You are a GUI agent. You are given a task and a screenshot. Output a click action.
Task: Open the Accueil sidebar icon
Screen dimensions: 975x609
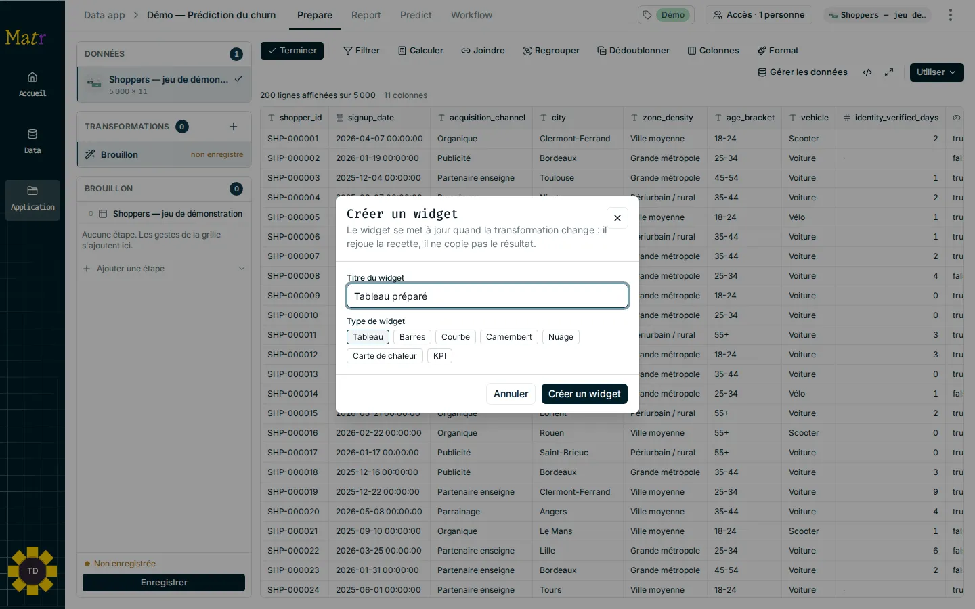point(32,85)
